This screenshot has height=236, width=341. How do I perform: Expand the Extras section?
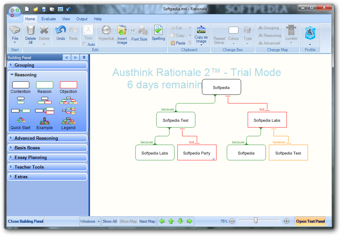pyautogui.click(x=47, y=177)
